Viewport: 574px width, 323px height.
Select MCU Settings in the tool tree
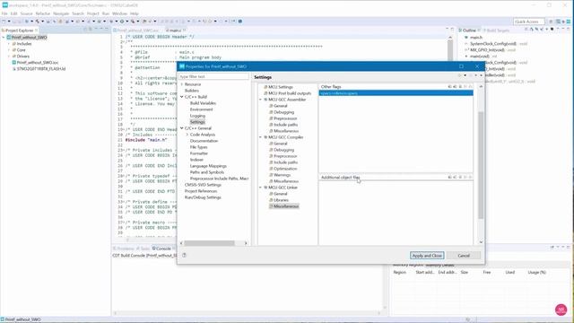(x=281, y=87)
